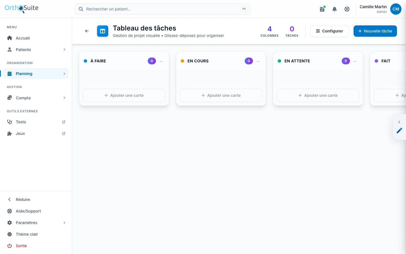Open the Jeux external link icon

(x=64, y=133)
